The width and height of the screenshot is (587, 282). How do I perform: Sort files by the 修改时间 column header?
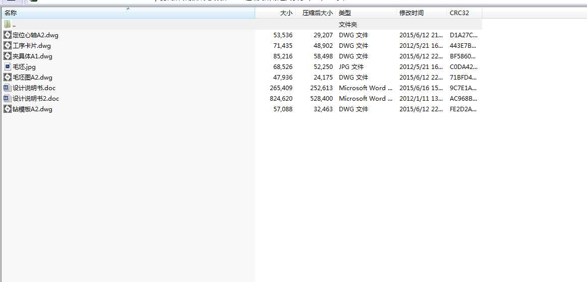(x=422, y=13)
